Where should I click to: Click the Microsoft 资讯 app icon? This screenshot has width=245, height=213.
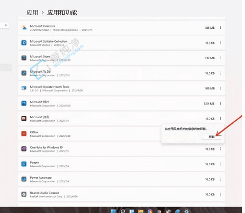[24, 118]
